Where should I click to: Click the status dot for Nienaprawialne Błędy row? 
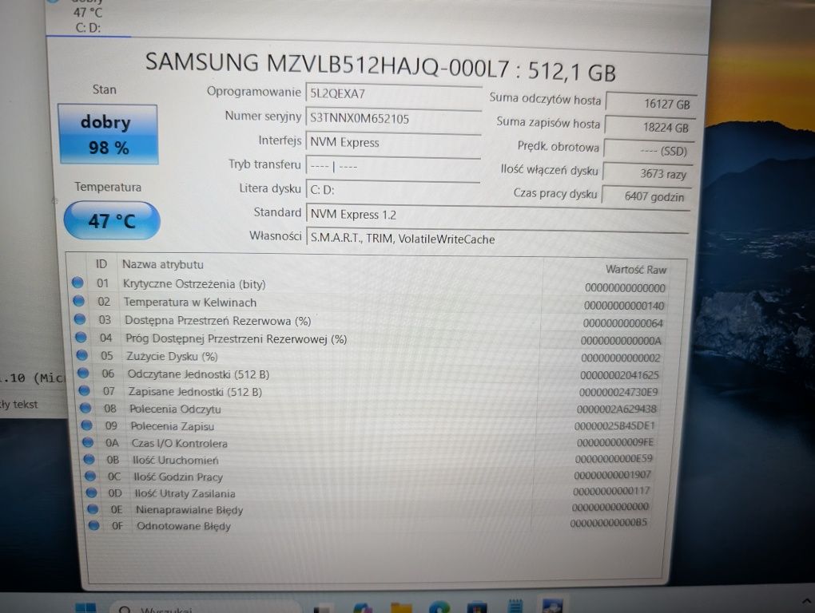point(92,509)
